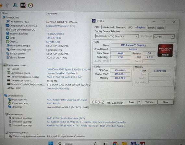185x145 pixels.
Task: Open the Perf Level dropdown
Action: point(164,36)
